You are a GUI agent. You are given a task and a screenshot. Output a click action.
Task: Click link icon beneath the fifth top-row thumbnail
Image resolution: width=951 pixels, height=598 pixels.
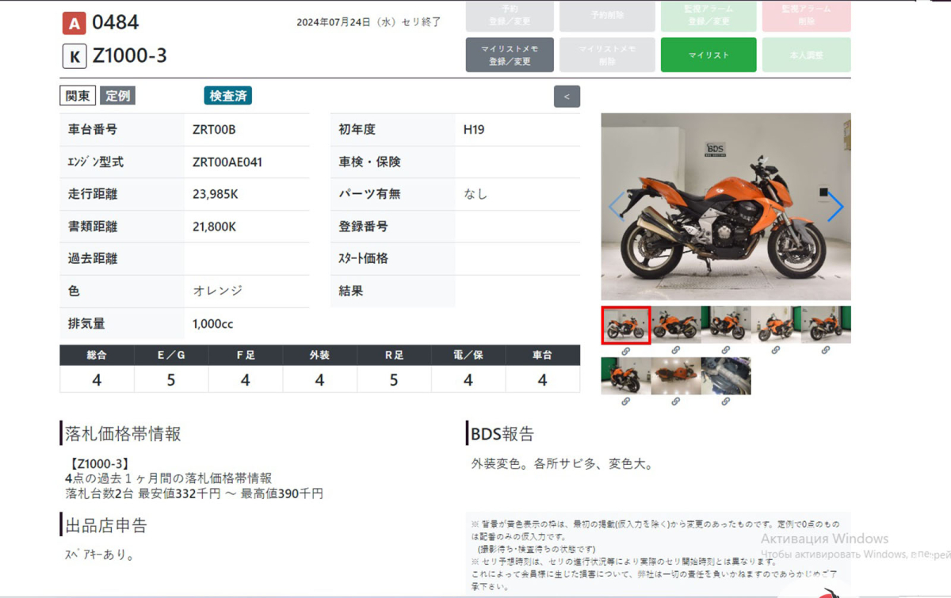click(825, 351)
